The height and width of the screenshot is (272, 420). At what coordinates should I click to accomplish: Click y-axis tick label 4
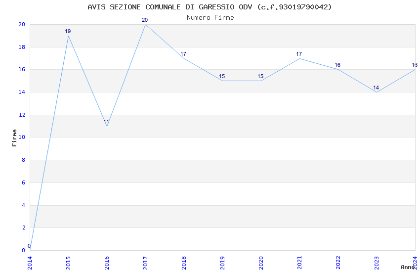pos(24,206)
